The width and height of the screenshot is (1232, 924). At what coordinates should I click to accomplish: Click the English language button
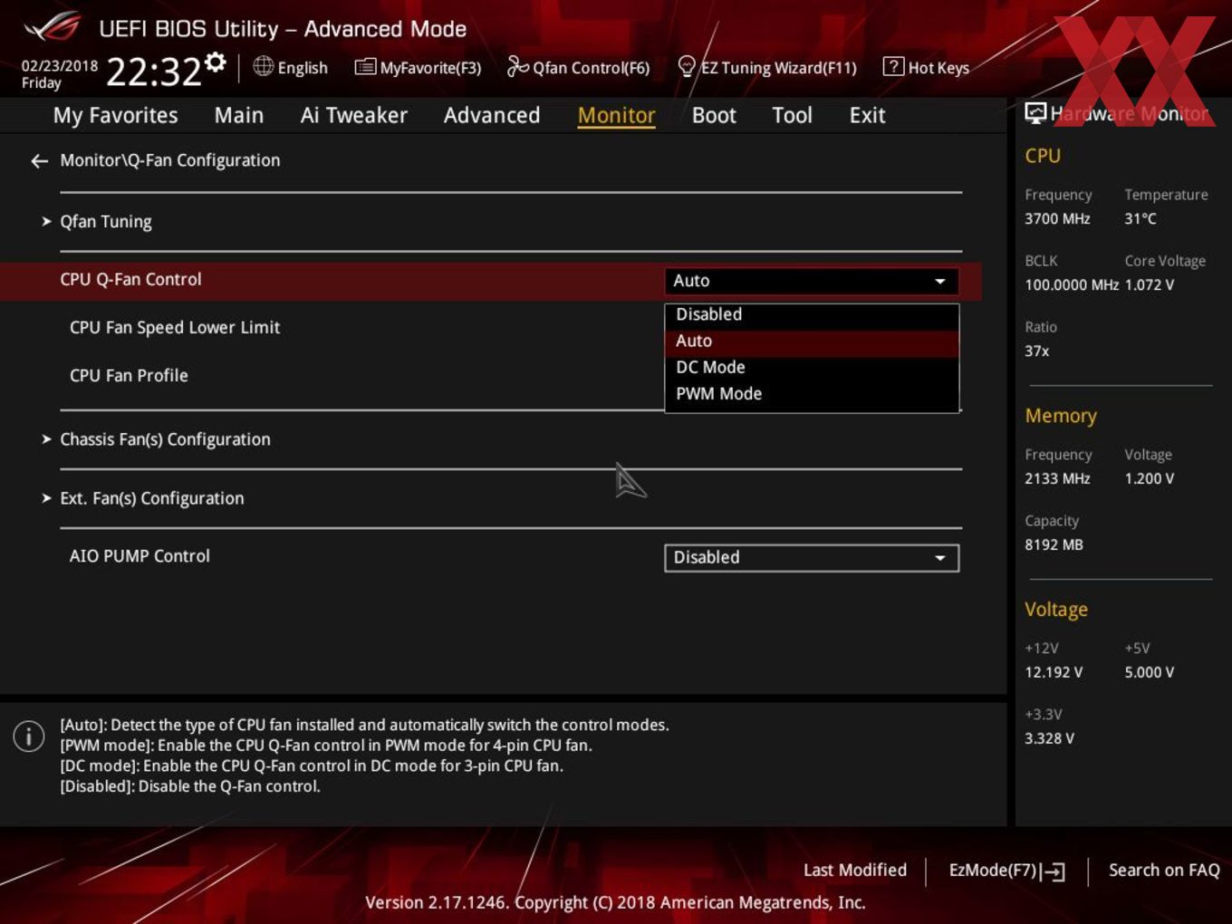pyautogui.click(x=290, y=67)
